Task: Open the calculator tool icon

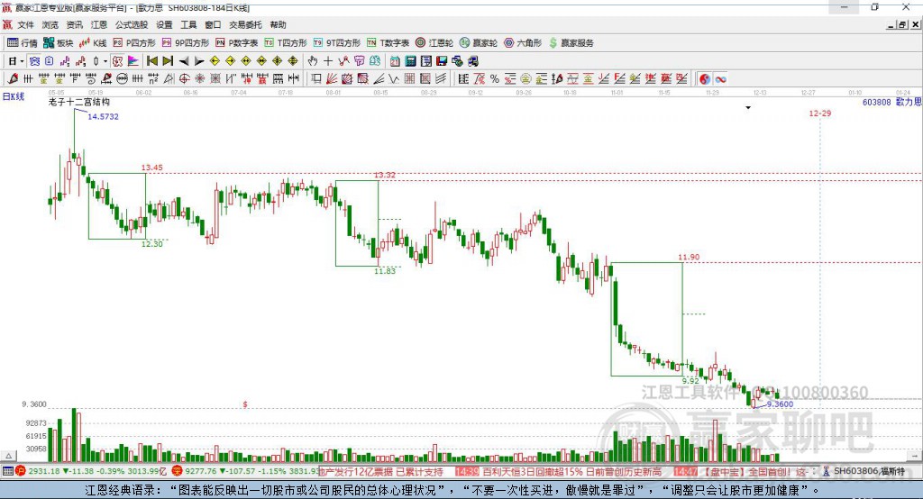Action: click(410, 60)
